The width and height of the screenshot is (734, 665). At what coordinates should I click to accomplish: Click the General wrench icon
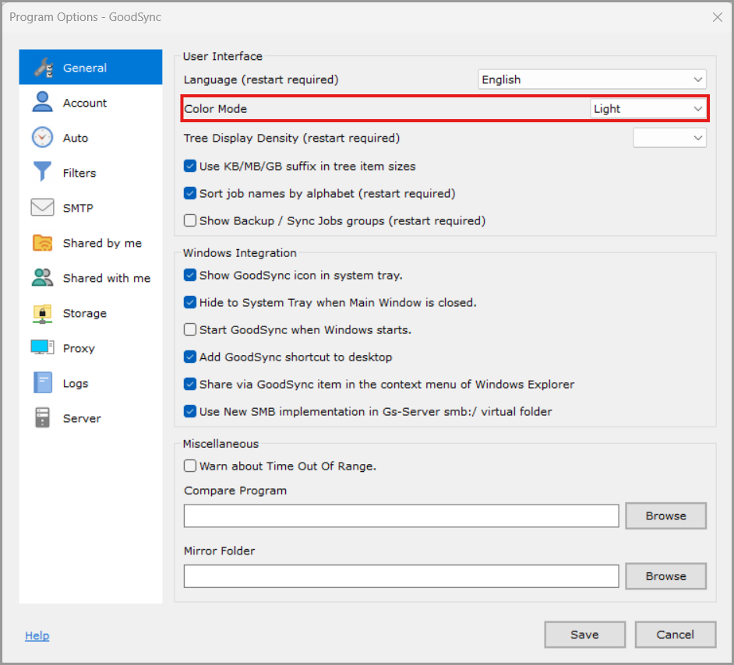pyautogui.click(x=43, y=67)
